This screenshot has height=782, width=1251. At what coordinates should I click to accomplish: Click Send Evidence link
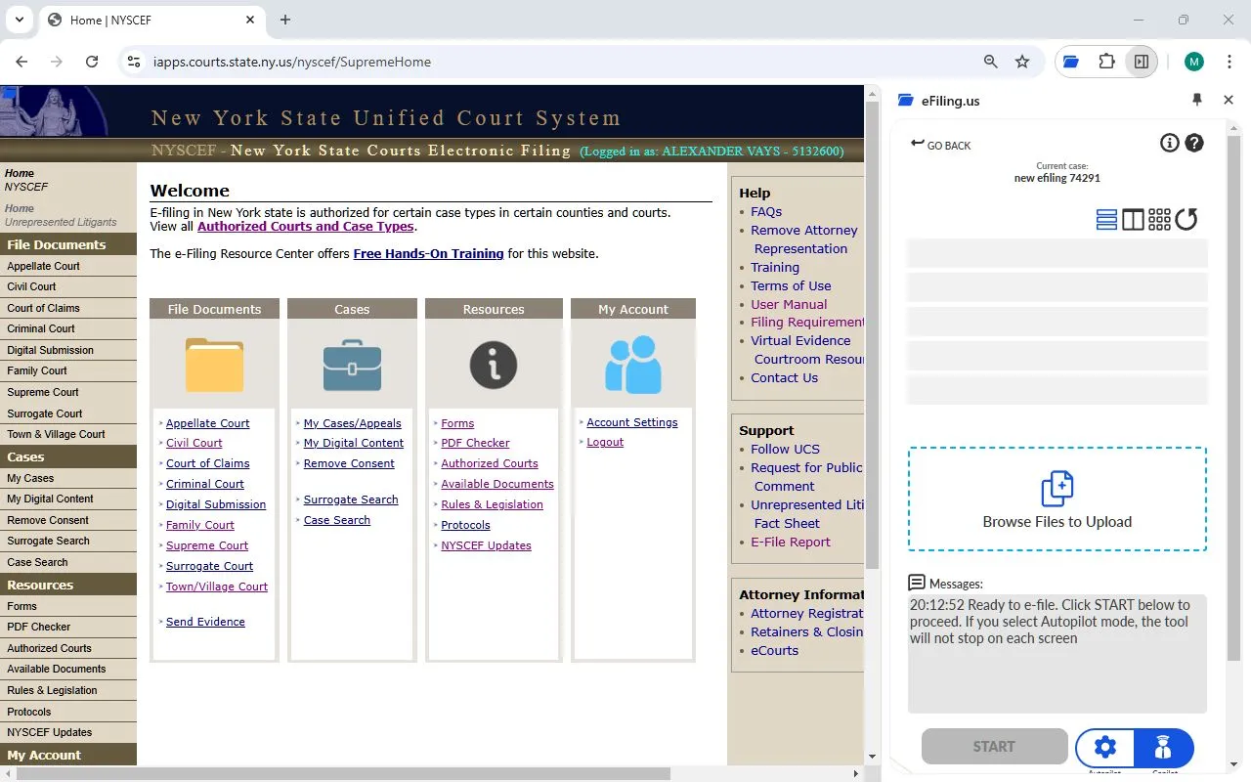pyautogui.click(x=205, y=622)
